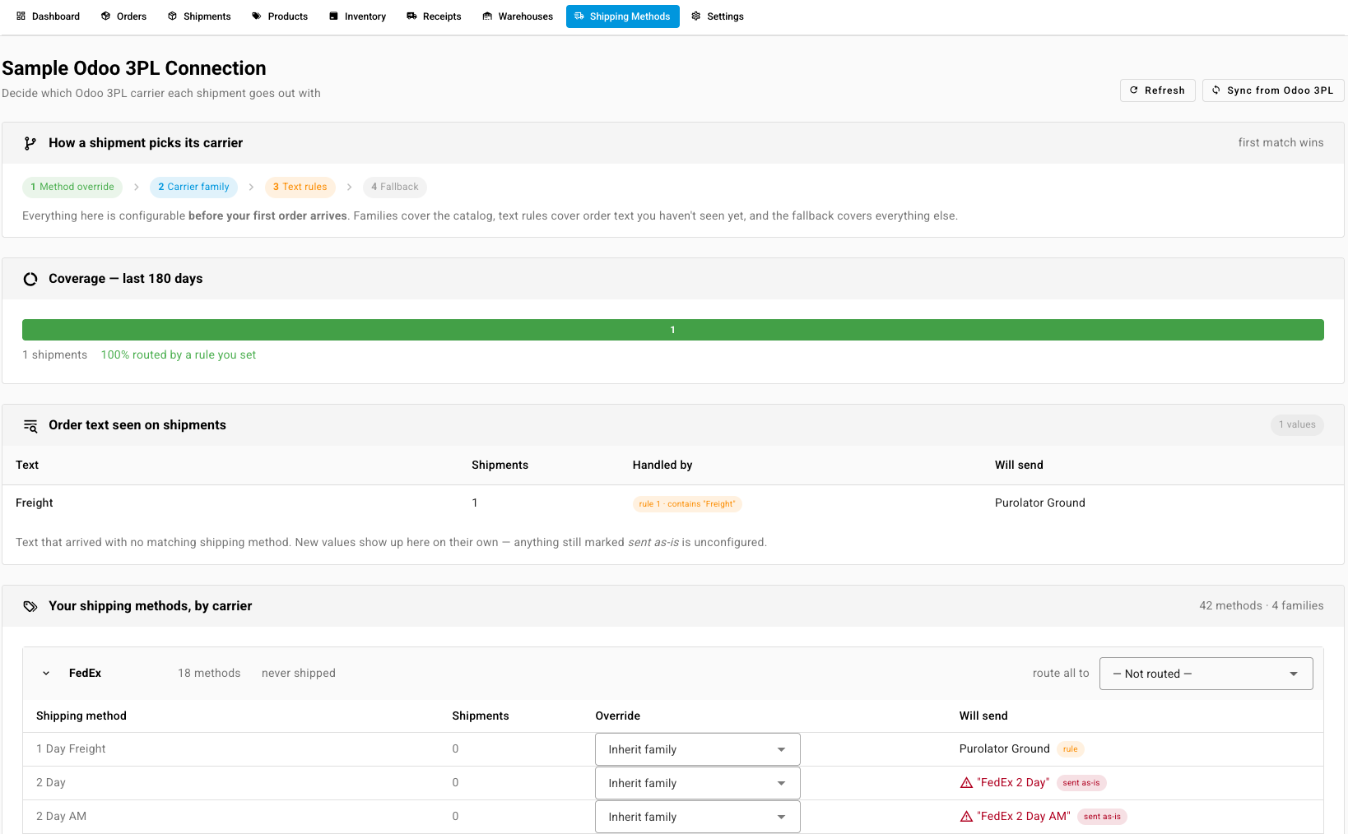
Task: Collapse the FedEx carrier family
Action: [46, 674]
